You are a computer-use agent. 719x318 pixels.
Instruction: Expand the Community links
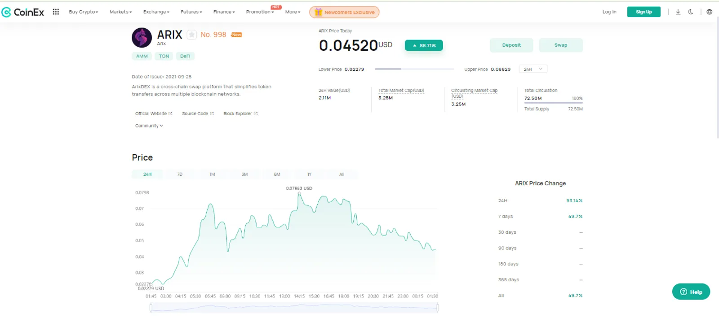[x=149, y=126]
